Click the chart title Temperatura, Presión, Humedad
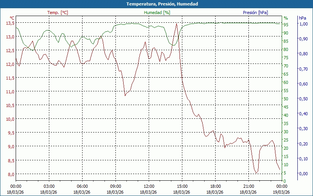Screen dimensions: 313x196 point(156,4)
